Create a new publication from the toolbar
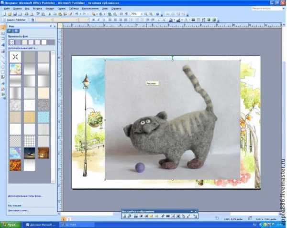The width and height of the screenshot is (287, 228). tap(5, 14)
